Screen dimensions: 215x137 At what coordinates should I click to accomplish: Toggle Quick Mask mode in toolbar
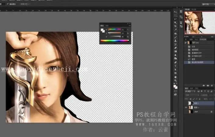point(175,91)
